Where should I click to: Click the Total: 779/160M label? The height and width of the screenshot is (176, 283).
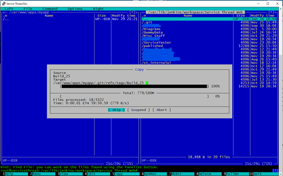point(138,93)
